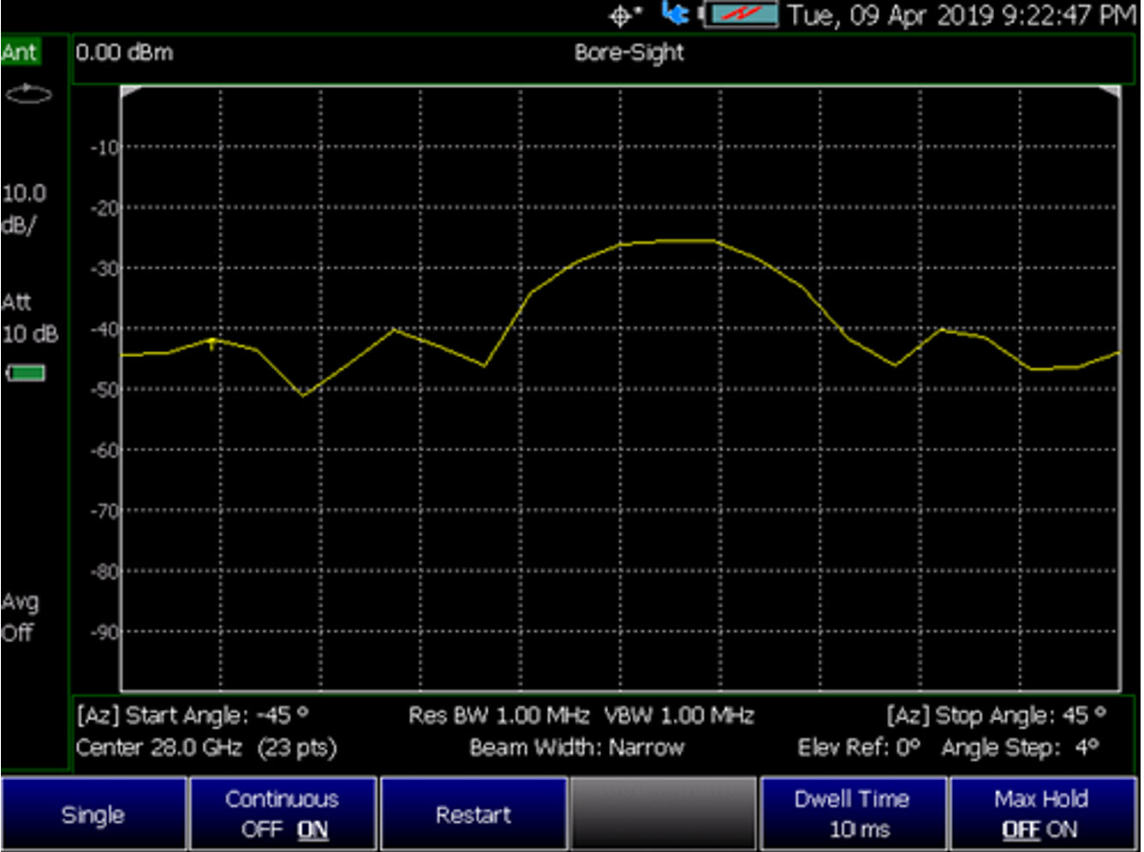
Task: Select the 10.0 dB/ scale setting
Action: 23,209
